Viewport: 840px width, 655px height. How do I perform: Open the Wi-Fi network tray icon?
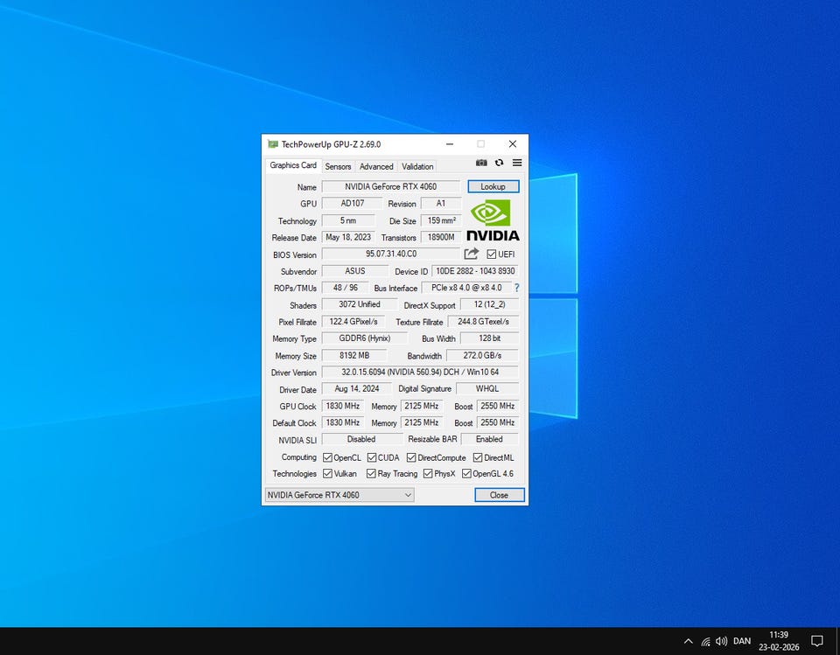coord(705,641)
